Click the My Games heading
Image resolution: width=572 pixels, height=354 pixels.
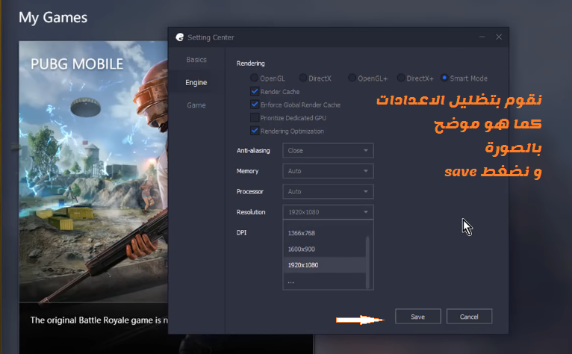tap(53, 17)
